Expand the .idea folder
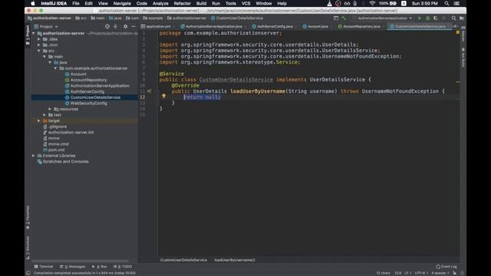 click(x=39, y=39)
